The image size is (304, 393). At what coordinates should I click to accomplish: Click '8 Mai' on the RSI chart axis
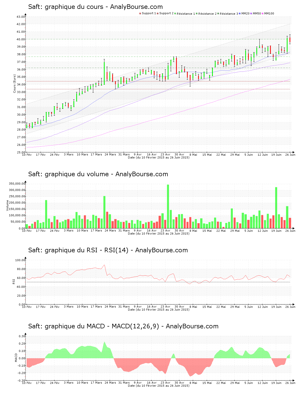pos(193,307)
